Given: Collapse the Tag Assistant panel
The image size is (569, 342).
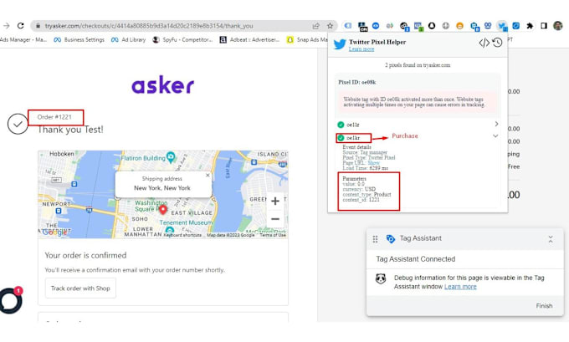Looking at the screenshot, I should coord(551,239).
